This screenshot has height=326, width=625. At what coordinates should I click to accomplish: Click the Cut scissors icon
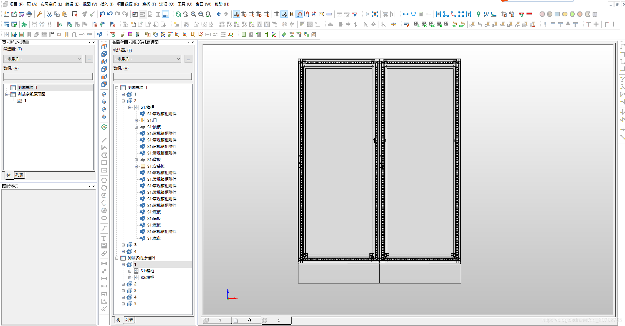pyautogui.click(x=49, y=14)
